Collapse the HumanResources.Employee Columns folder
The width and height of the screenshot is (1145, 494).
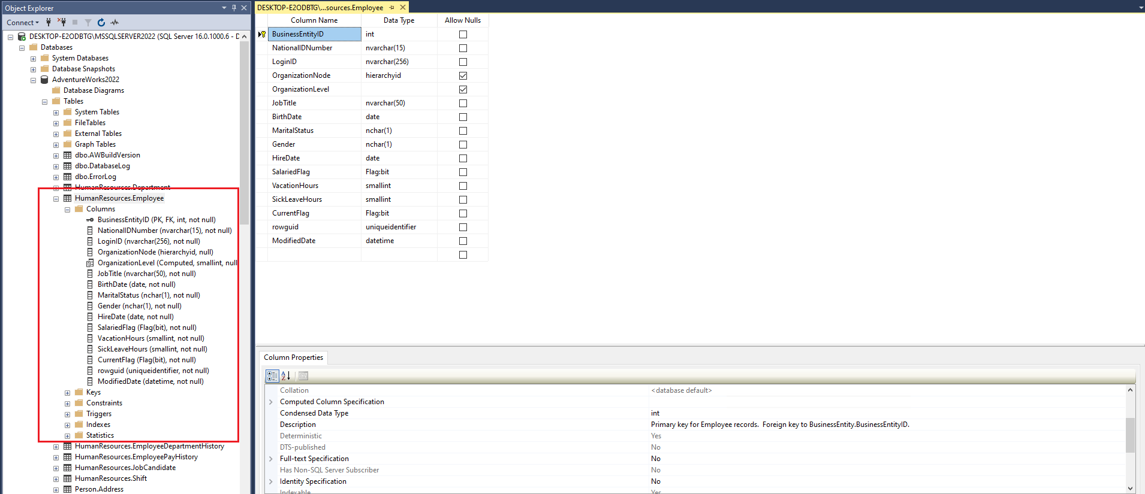pos(67,210)
